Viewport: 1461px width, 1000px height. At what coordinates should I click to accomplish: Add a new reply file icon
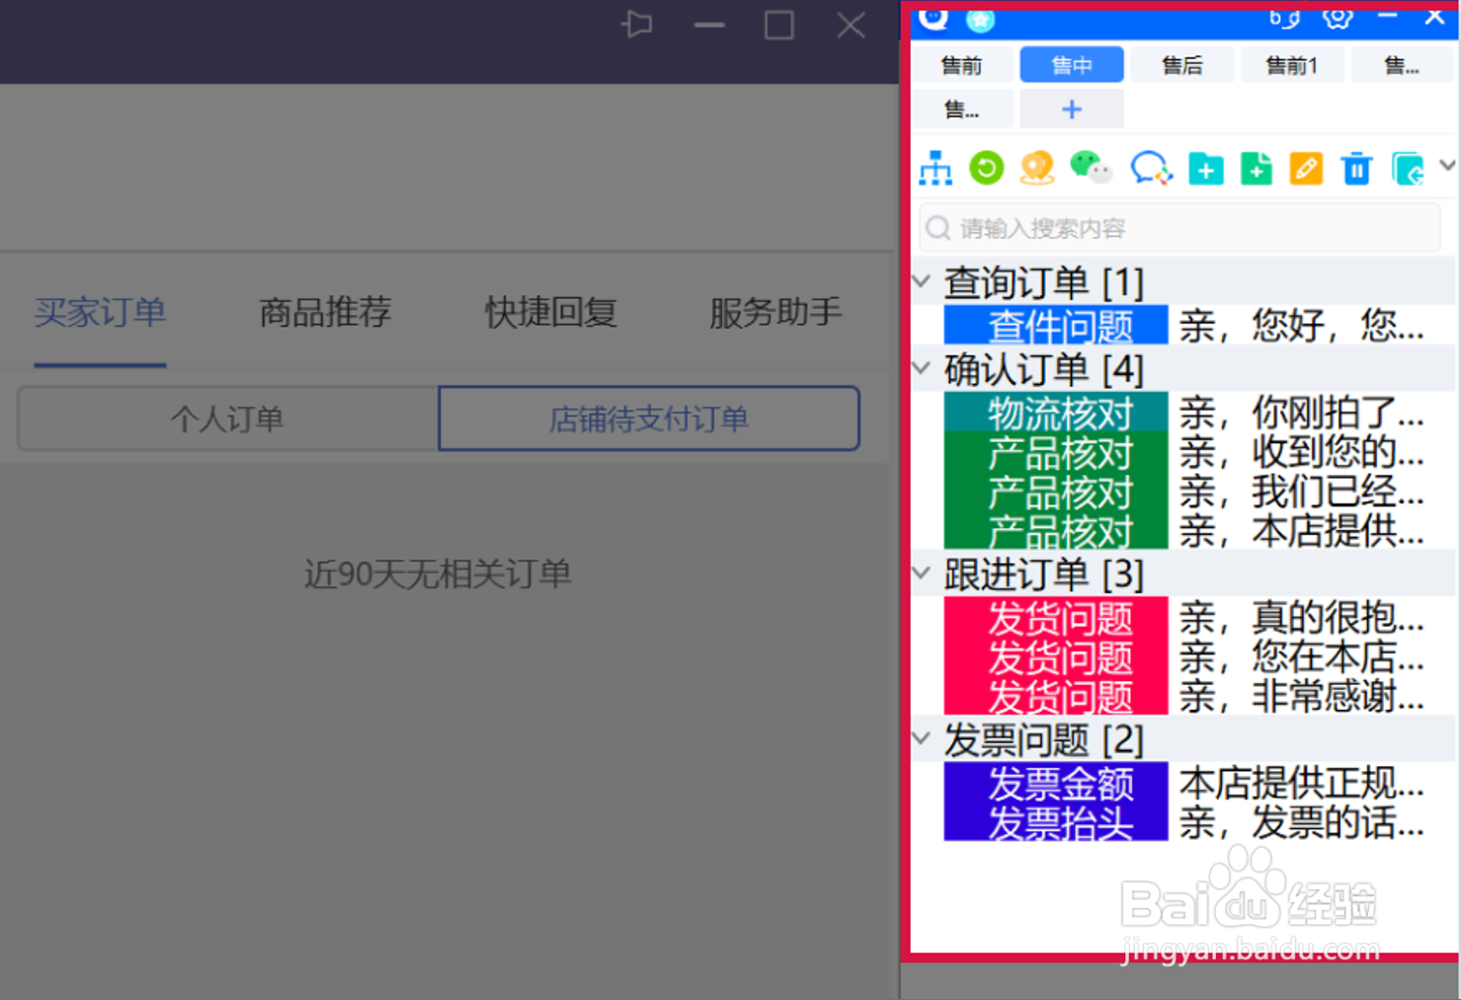click(x=1256, y=170)
